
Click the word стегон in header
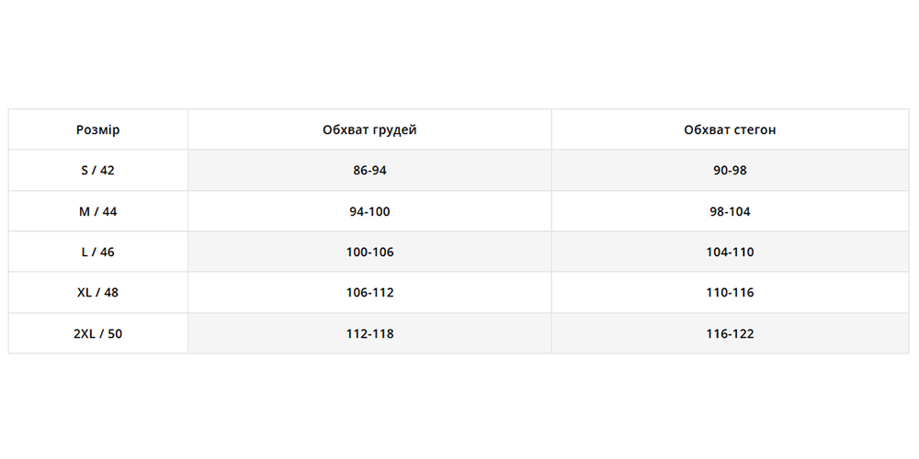tap(754, 130)
